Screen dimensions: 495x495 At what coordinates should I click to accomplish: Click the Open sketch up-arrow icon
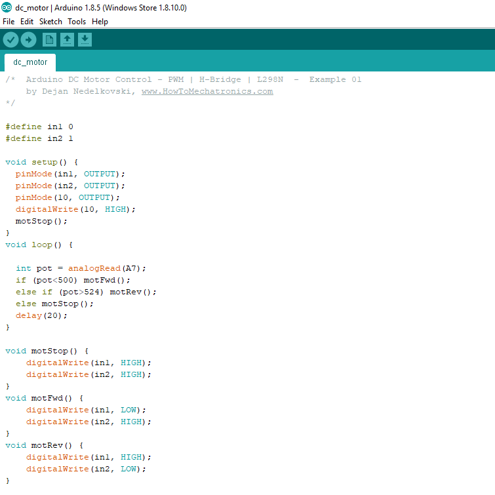[x=67, y=40]
